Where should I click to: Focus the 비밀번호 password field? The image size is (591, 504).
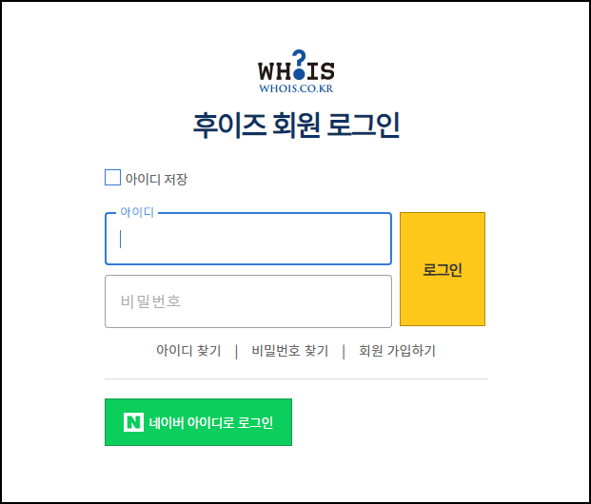point(247,301)
